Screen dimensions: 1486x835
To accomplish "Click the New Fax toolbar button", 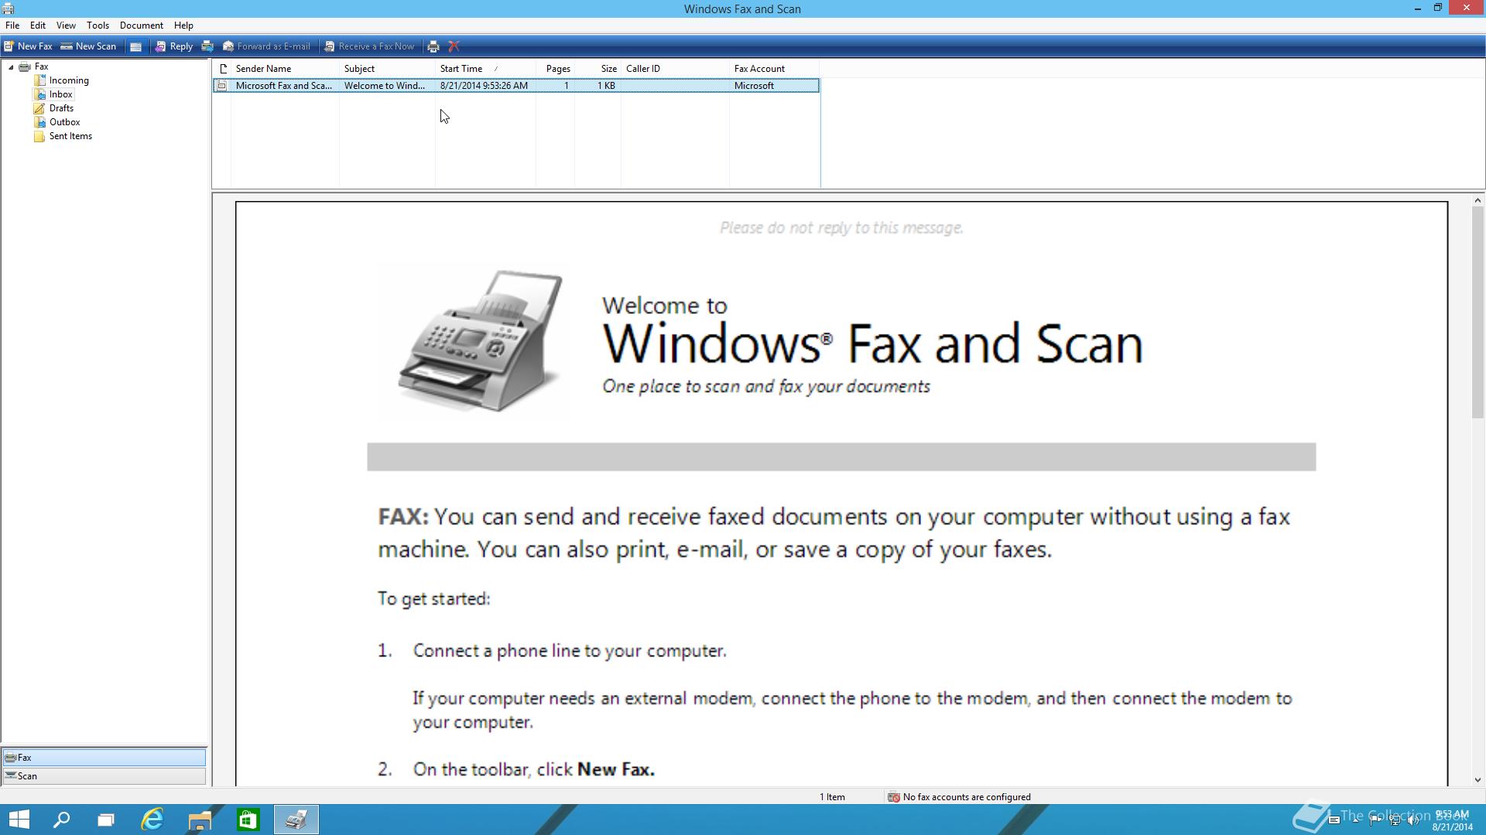I will click(28, 46).
